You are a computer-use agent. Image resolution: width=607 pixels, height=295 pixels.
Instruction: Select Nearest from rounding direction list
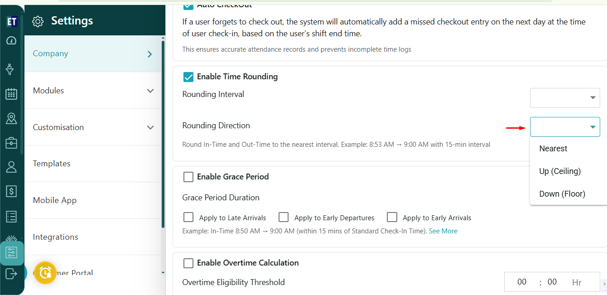point(553,149)
